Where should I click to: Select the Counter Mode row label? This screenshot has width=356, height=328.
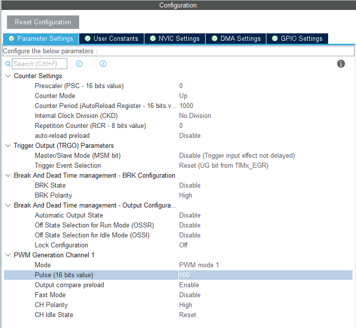coord(55,96)
